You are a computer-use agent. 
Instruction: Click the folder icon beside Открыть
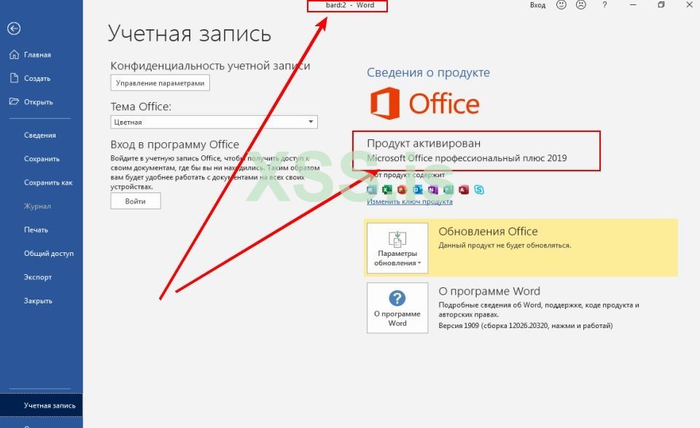pos(14,101)
